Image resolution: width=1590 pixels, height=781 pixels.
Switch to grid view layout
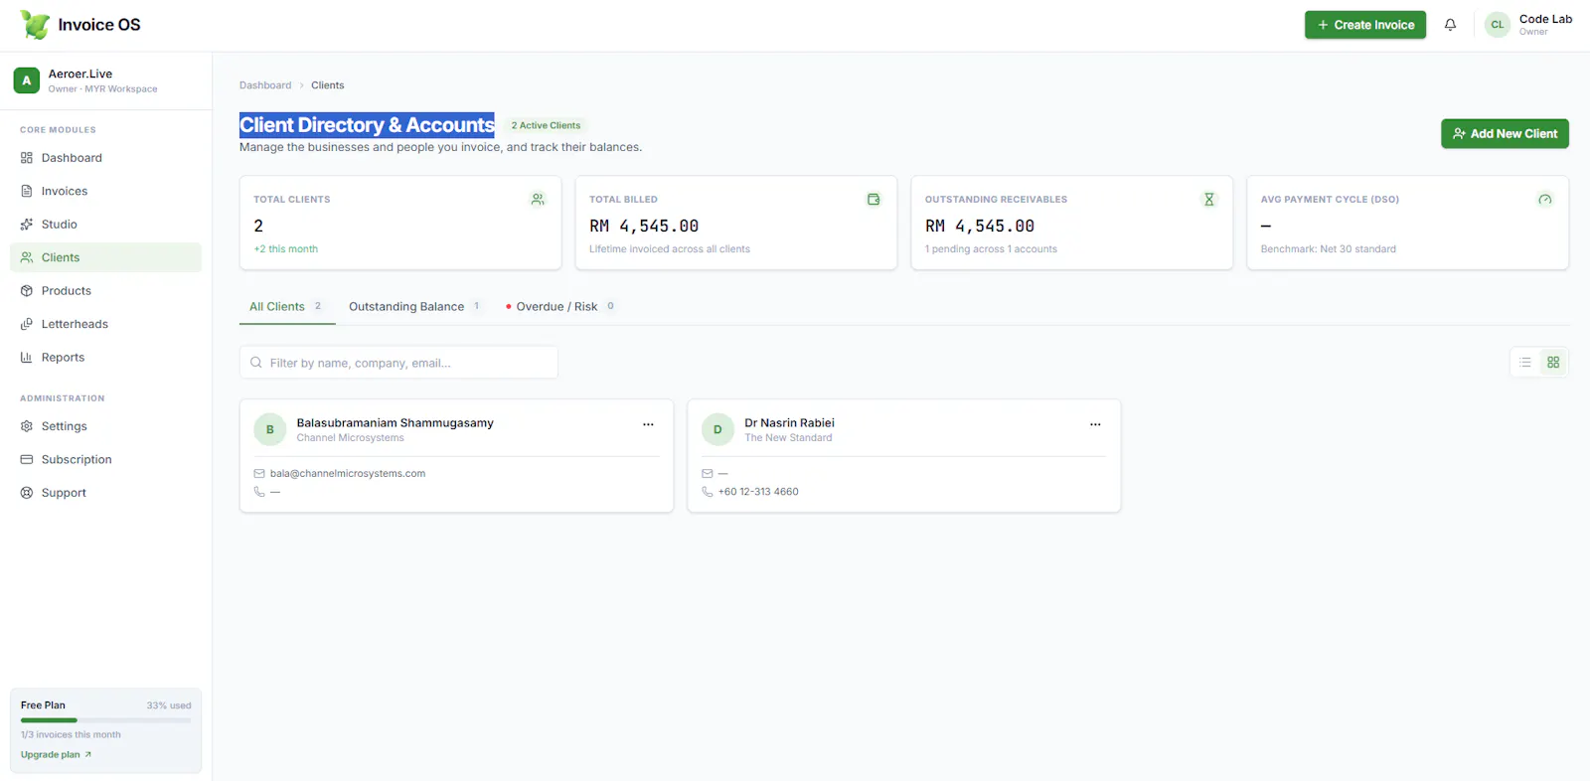click(x=1553, y=363)
